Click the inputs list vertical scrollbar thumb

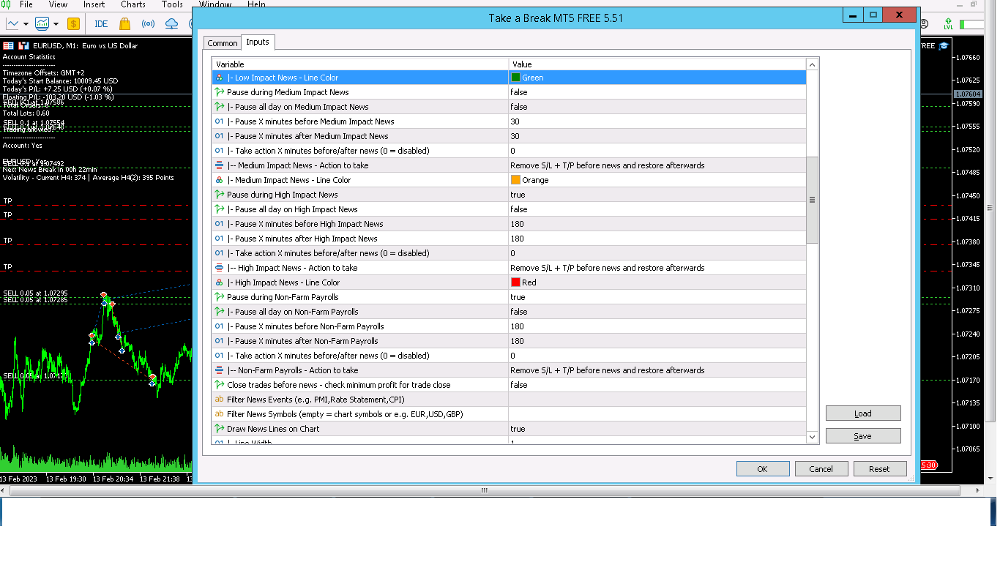point(812,200)
